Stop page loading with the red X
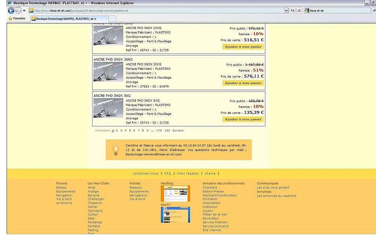 (299, 11)
